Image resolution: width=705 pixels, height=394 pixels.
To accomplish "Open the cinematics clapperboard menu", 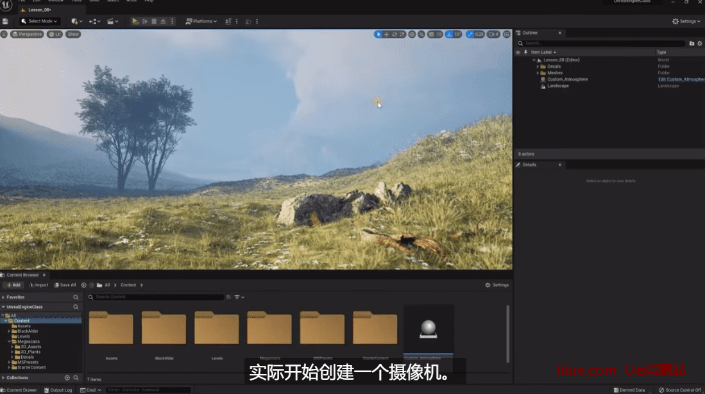I will 112,21.
